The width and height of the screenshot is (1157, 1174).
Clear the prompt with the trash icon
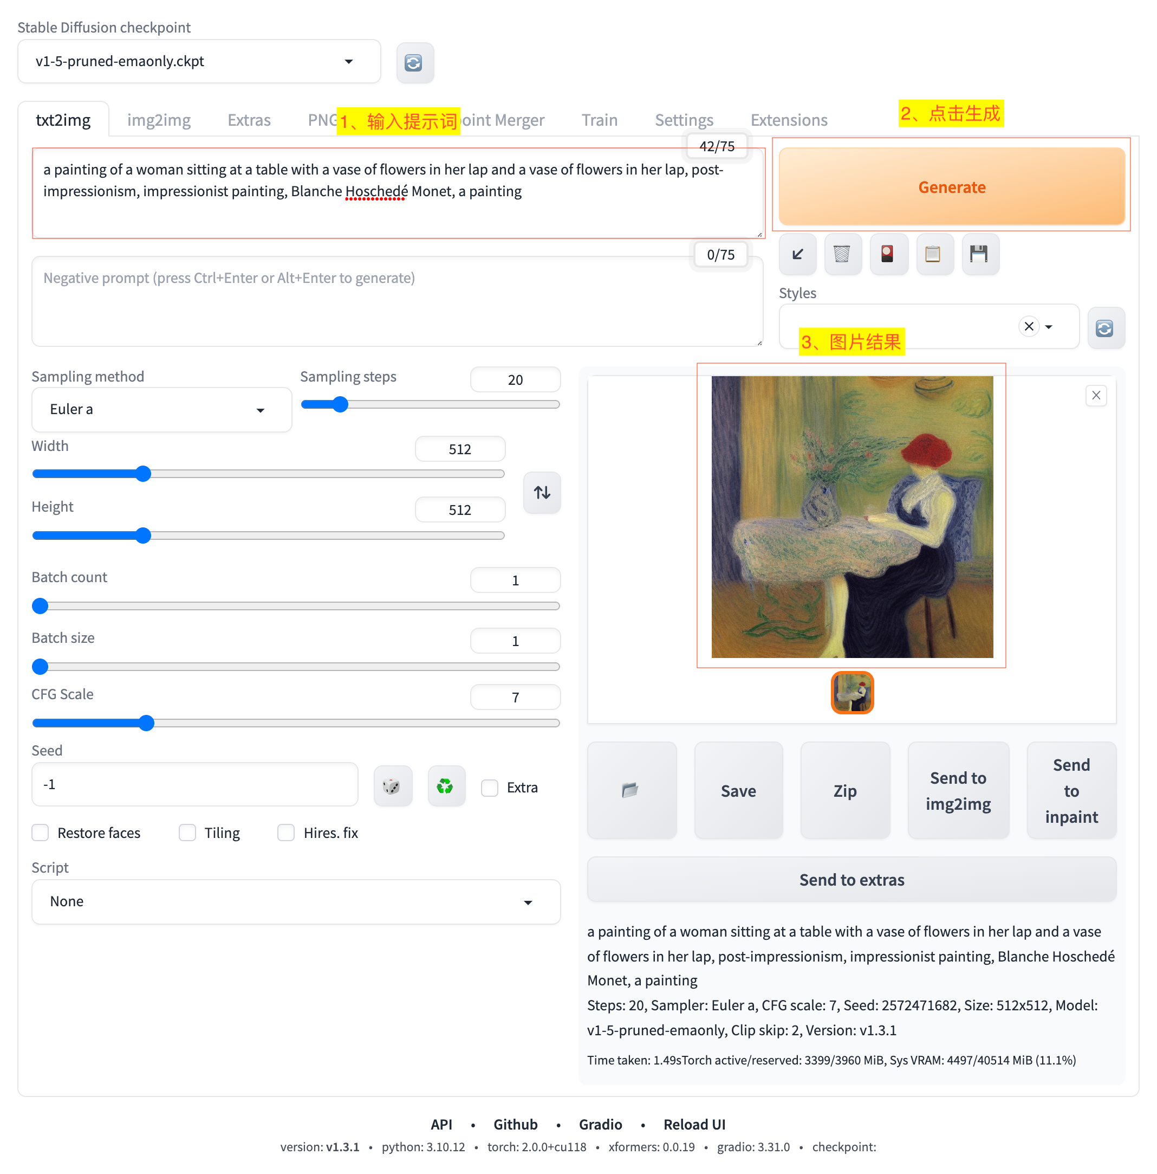pyautogui.click(x=842, y=254)
